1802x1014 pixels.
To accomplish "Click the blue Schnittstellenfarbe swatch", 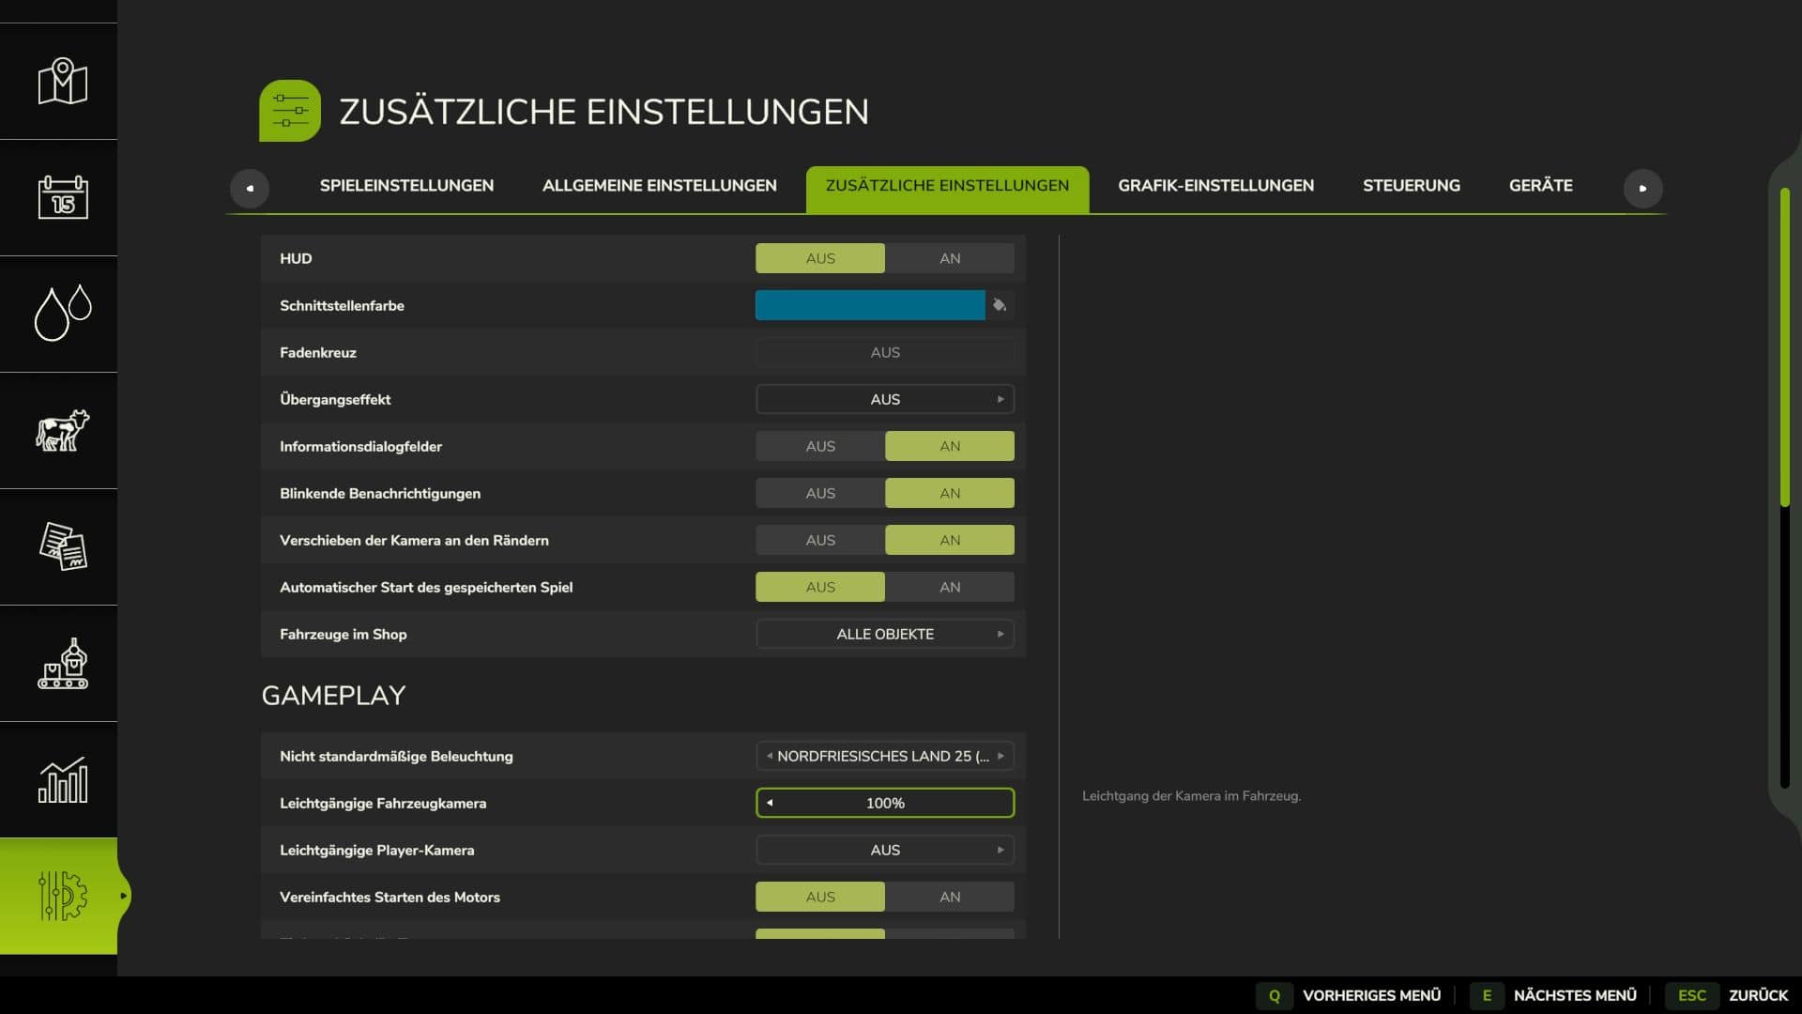I will click(869, 305).
